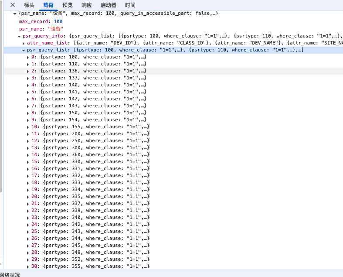This screenshot has height=277, width=343.
Task: Expand item 16 with psrtype 331
Action: [28, 169]
